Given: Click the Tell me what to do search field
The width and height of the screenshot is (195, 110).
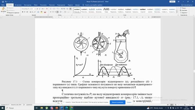Looking at the screenshot, I should click(x=94, y=5).
